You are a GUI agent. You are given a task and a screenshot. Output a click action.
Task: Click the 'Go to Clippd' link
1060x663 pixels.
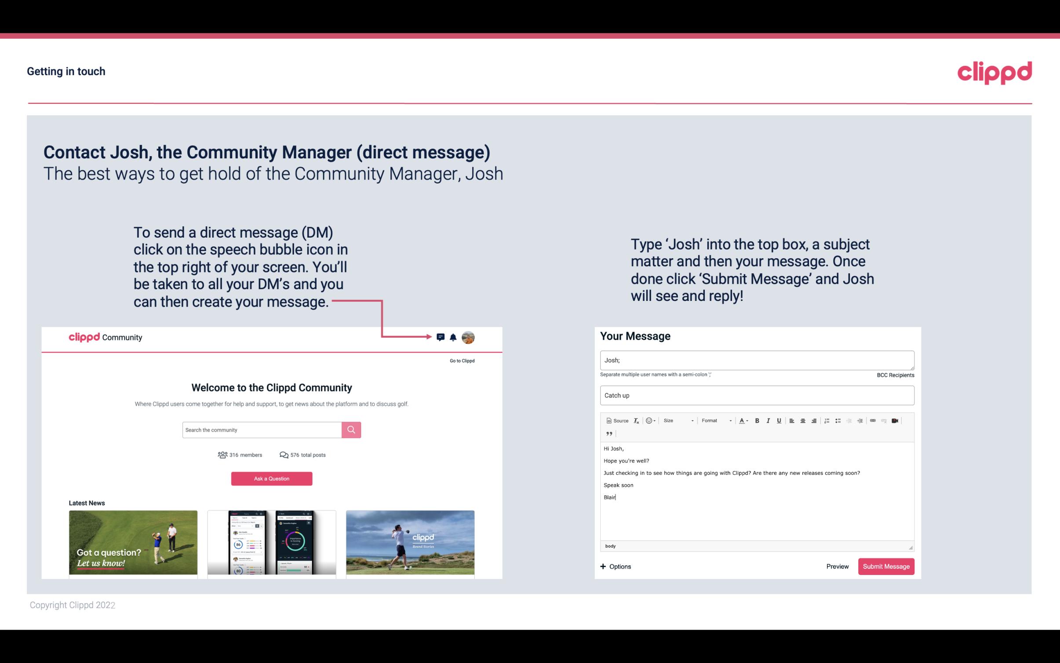pos(462,360)
